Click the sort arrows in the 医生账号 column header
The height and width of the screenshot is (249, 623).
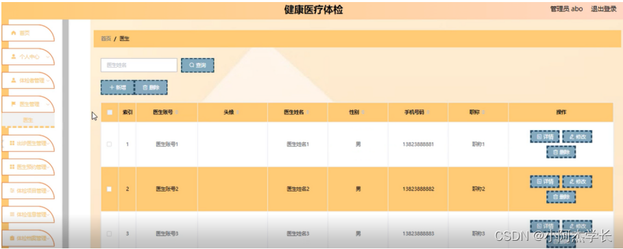[177, 113]
